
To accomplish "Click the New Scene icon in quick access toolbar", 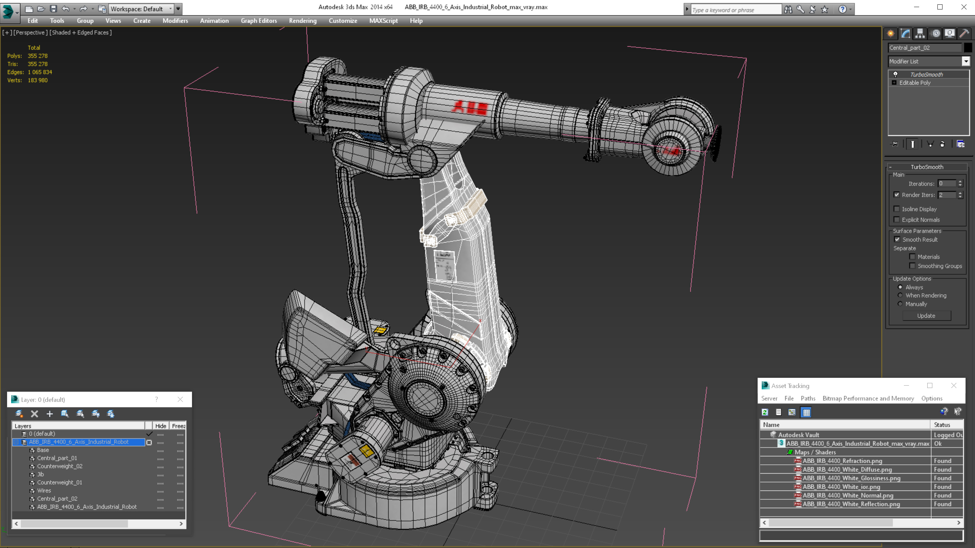I will click(x=29, y=9).
